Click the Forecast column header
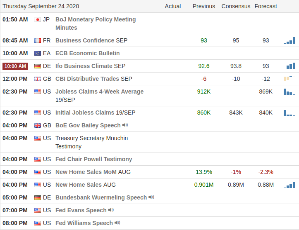Image resolution: width=299 pixels, height=230 pixels. 266,6
